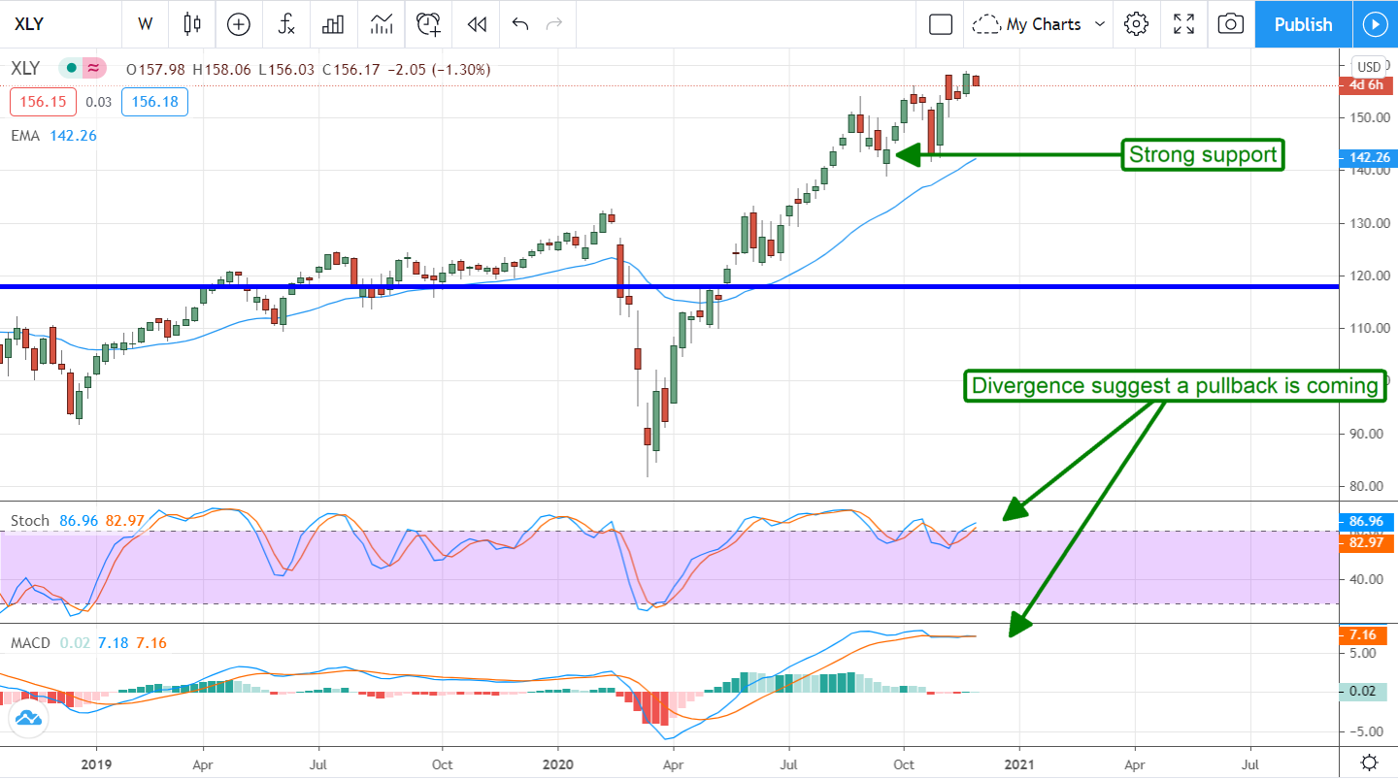
Task: Click the 2019 label on the time axis
Action: (x=96, y=763)
